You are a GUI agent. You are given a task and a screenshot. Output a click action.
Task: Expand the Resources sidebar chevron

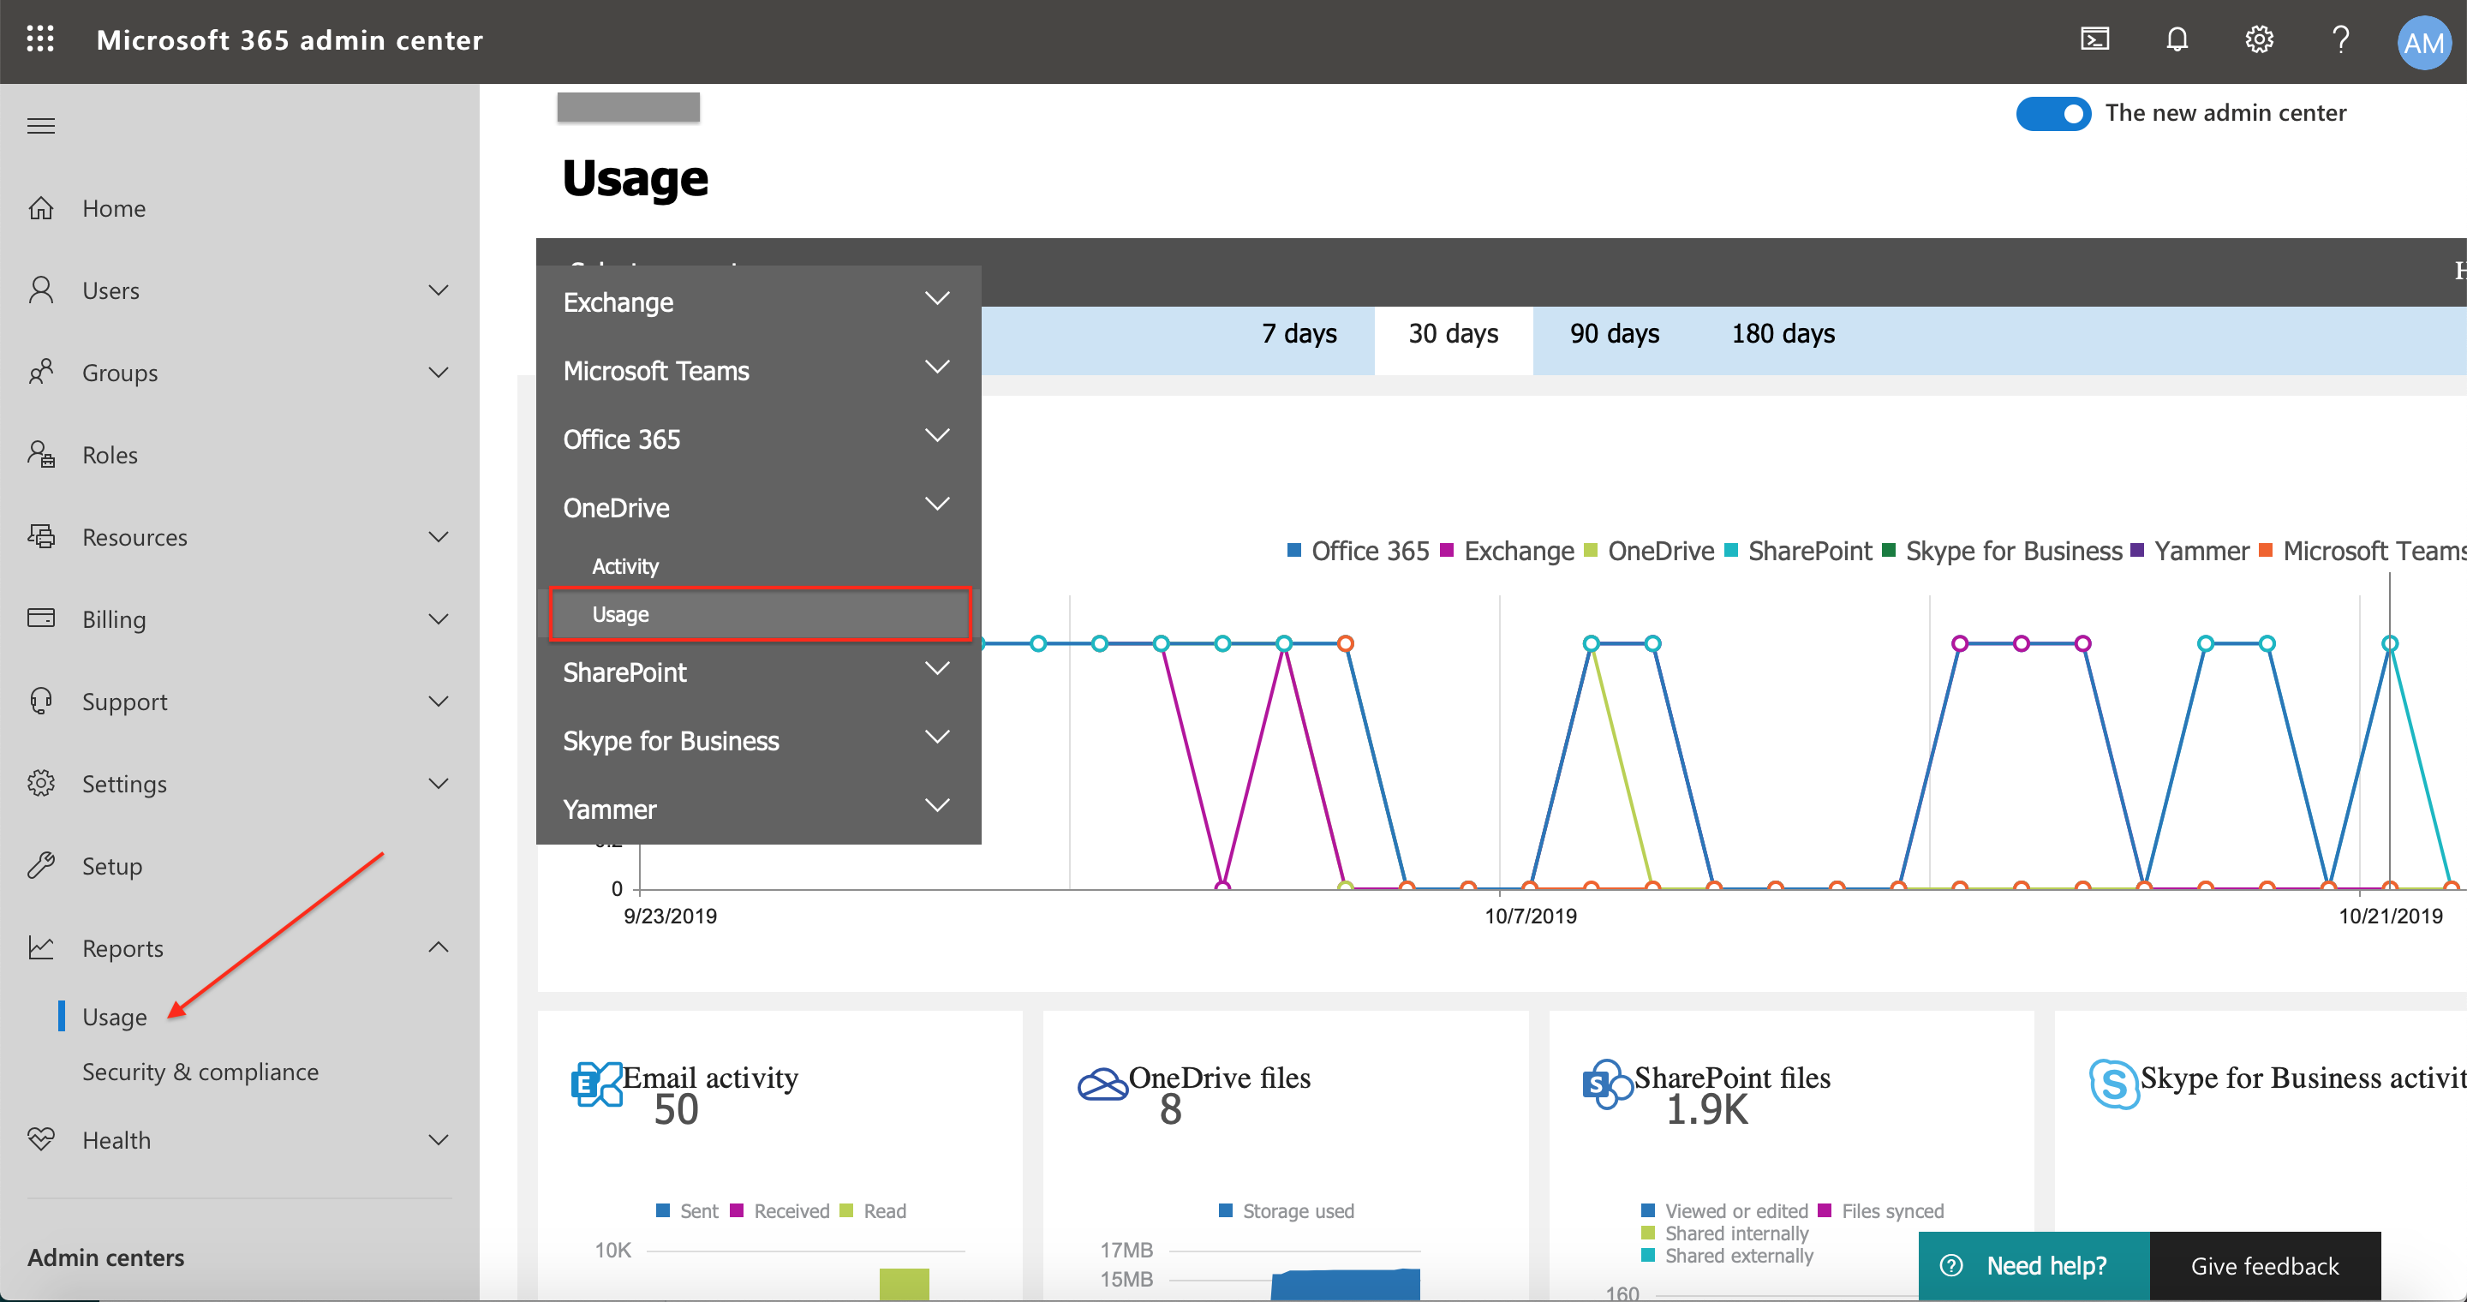[x=439, y=536]
